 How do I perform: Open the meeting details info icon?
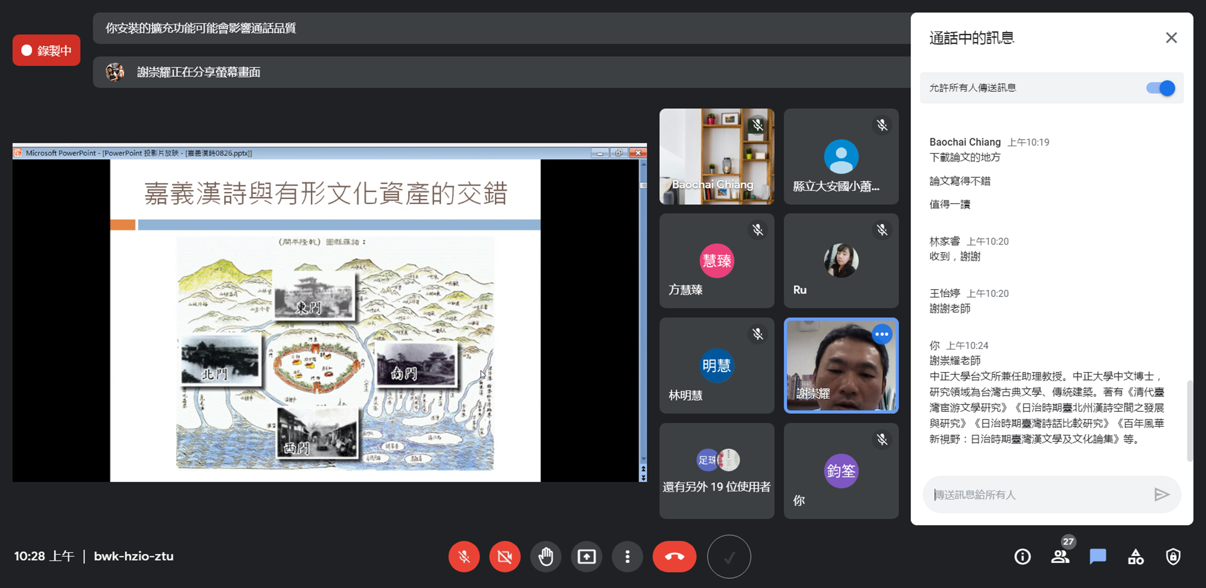[x=1022, y=556]
